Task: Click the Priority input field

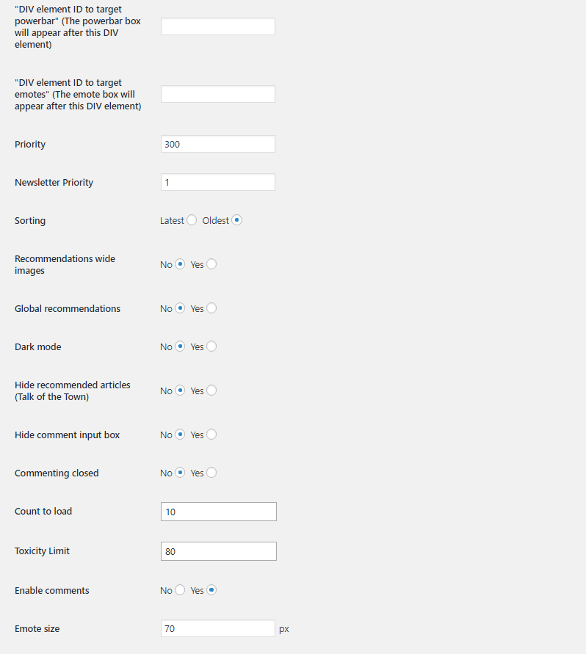Action: point(217,144)
